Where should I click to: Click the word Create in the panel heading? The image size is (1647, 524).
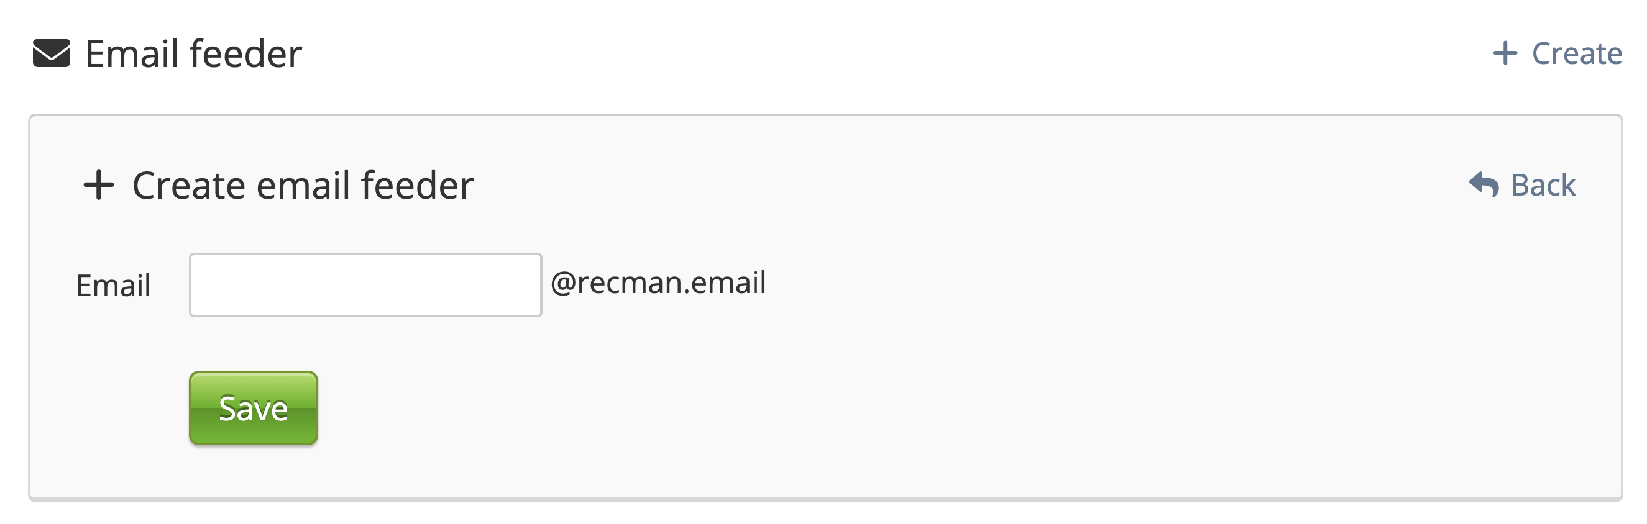pos(188,185)
